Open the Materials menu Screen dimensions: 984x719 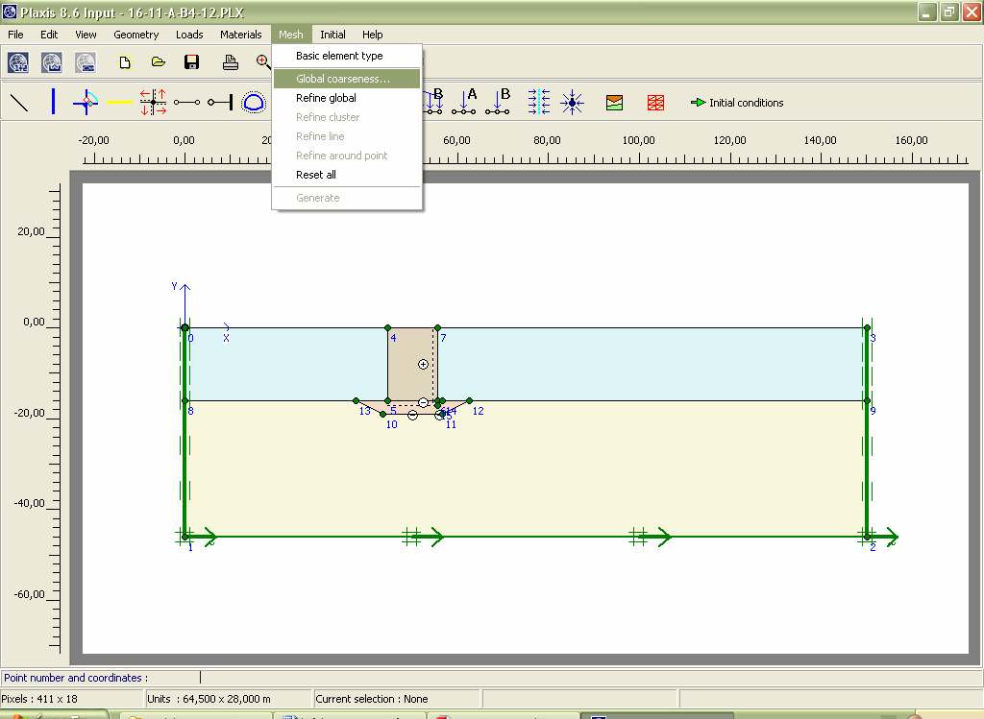click(241, 35)
